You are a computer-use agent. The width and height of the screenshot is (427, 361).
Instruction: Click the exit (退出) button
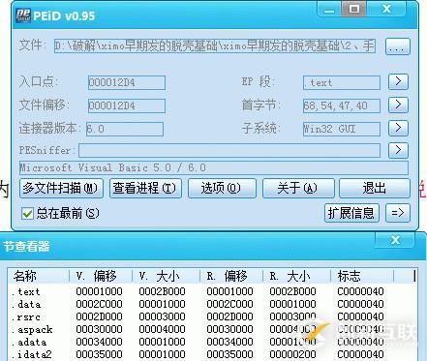coord(375,188)
